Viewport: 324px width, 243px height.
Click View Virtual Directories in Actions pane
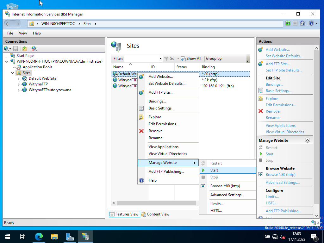point(285,132)
